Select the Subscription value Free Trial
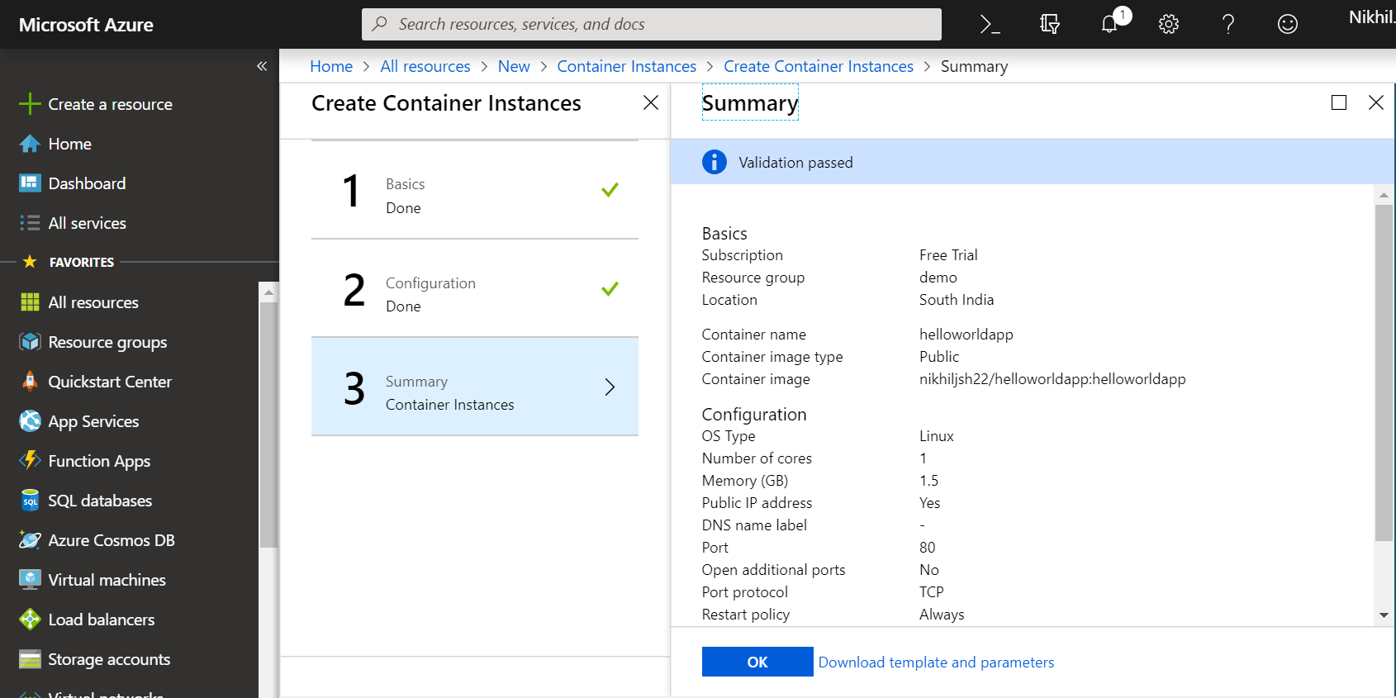The width and height of the screenshot is (1396, 698). [x=948, y=255]
